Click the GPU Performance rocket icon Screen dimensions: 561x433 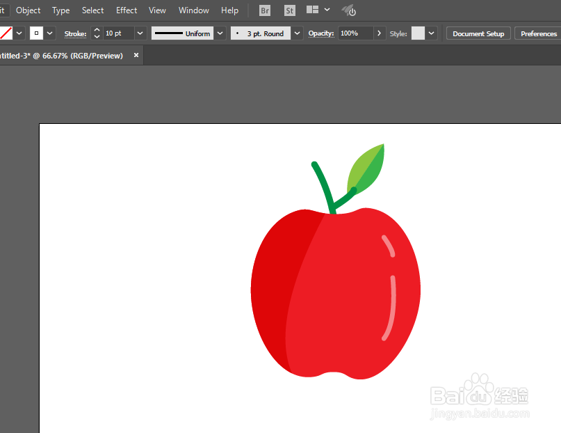(348, 10)
